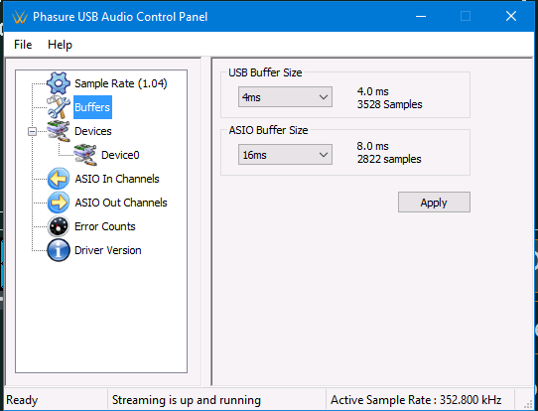
Task: Select the Error Counts tree label
Action: (104, 226)
